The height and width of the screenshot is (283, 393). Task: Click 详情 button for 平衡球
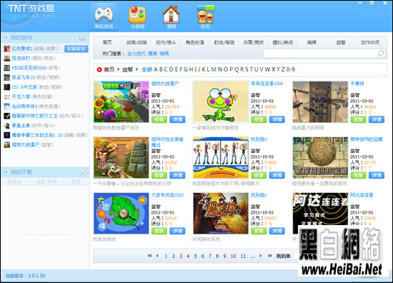377,119
